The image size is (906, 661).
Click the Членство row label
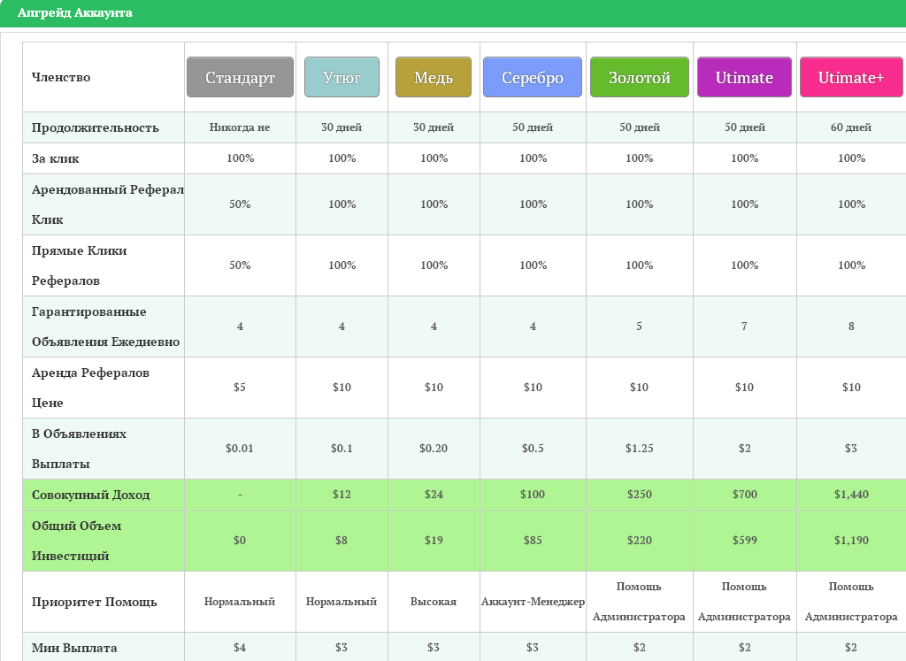61,77
